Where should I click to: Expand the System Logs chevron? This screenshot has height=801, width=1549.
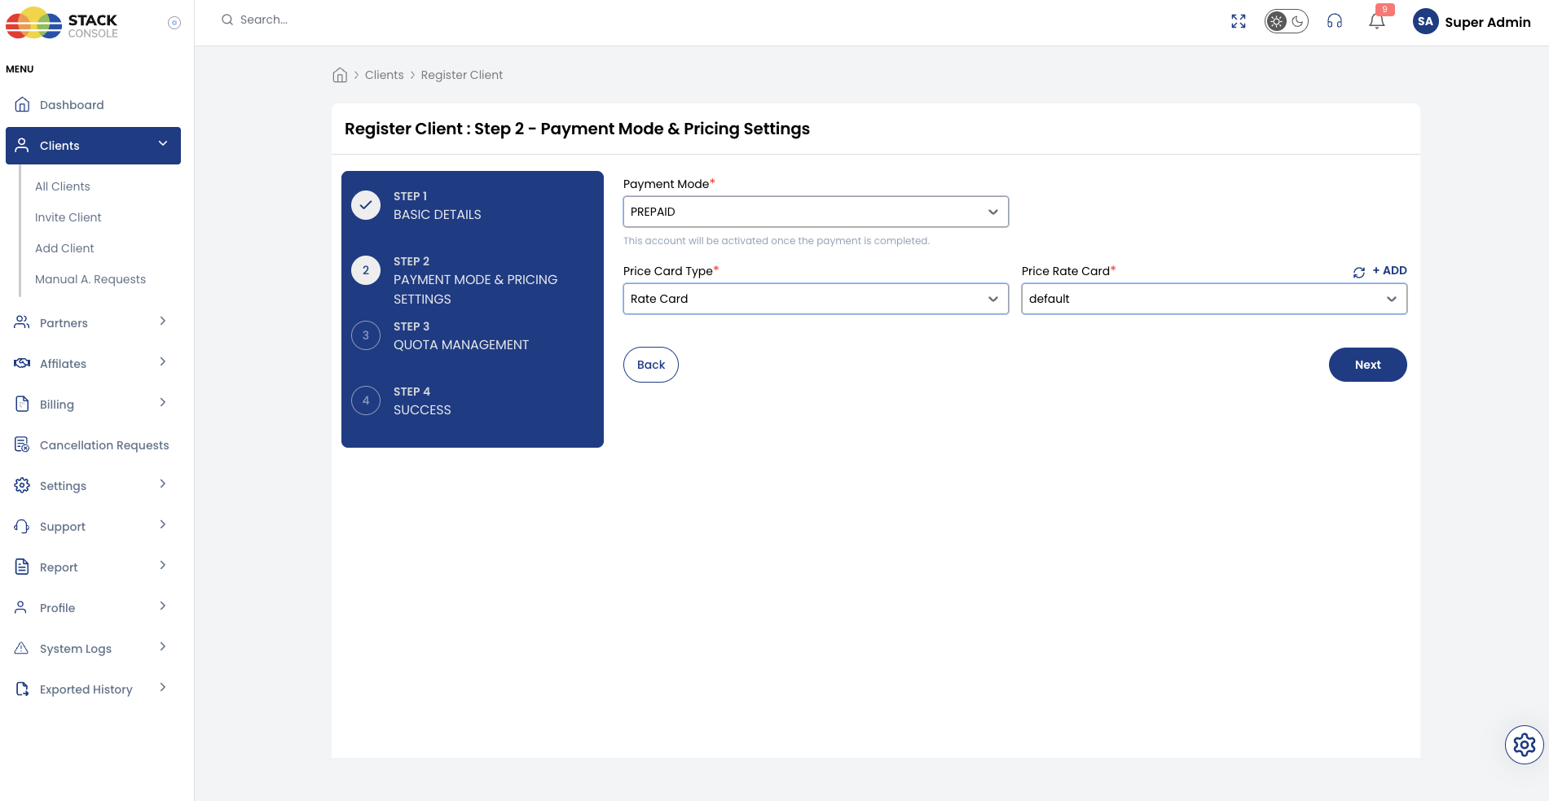(163, 647)
